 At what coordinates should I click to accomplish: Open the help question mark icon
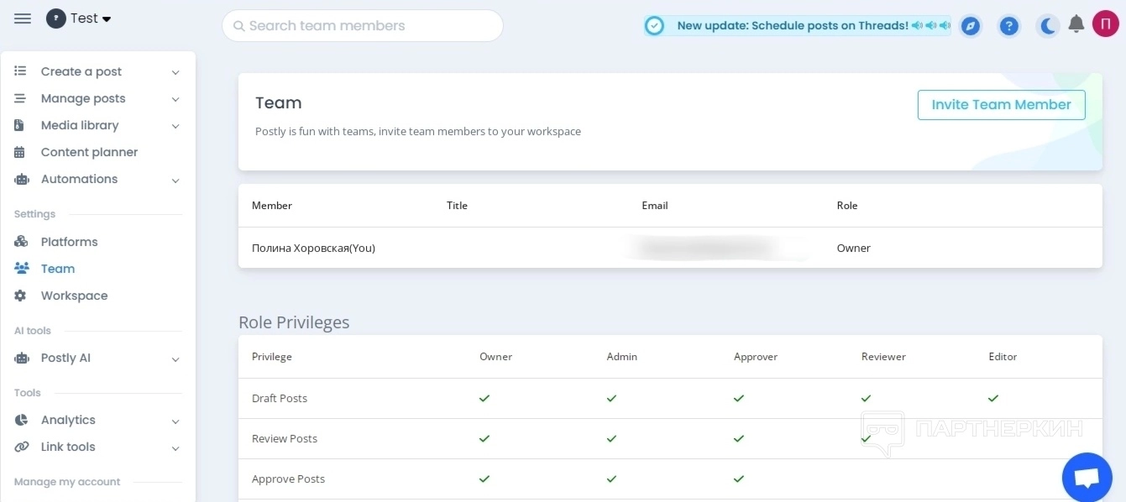1009,26
